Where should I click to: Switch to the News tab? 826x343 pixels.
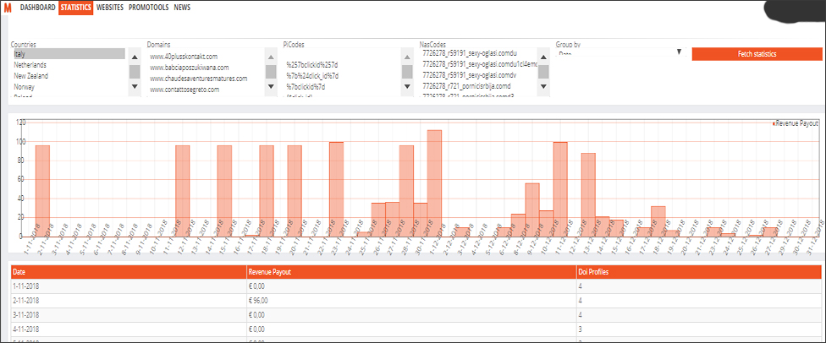[x=182, y=8]
